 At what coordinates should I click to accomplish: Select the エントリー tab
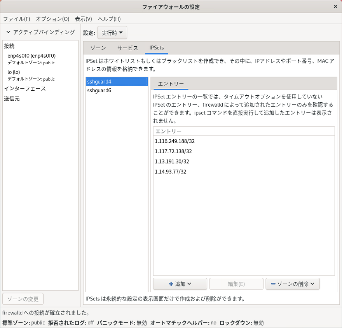[171, 84]
